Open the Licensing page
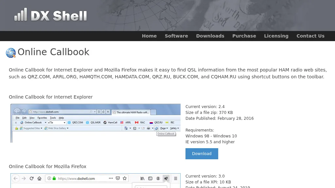Image resolution: width=335 pixels, height=188 pixels. [x=276, y=36]
